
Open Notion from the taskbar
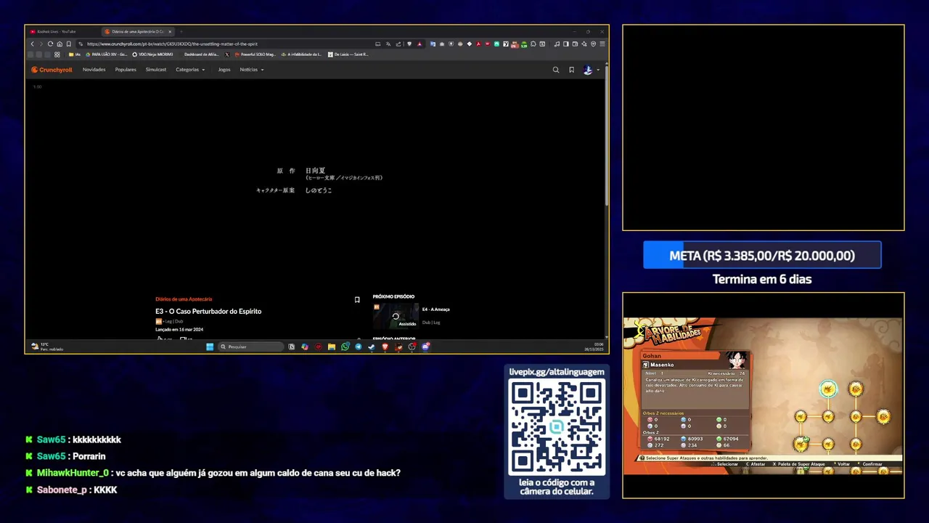pos(291,346)
